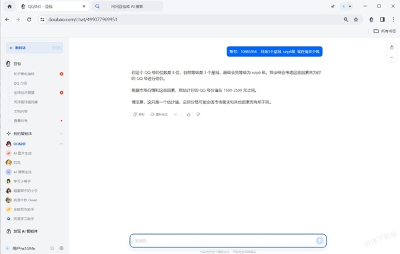Bookmark page with the star icon
The width and height of the screenshot is (400, 254).
click(356, 19)
